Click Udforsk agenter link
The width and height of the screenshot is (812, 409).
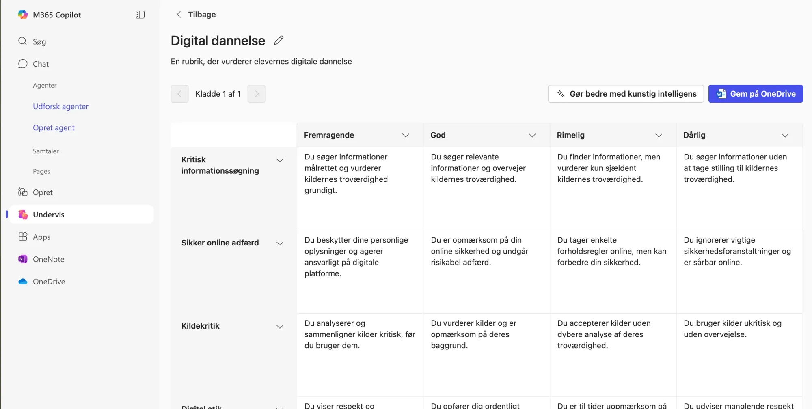click(x=60, y=106)
